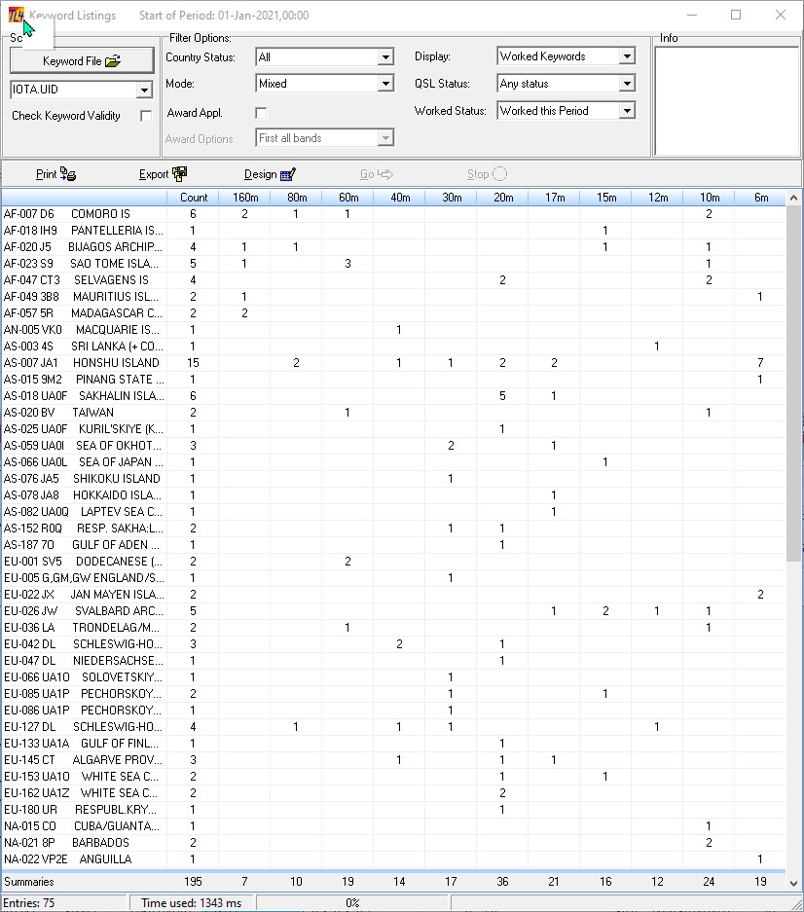The height and width of the screenshot is (912, 804).
Task: Enable Check Keyword Validity checkbox
Action: point(146,116)
